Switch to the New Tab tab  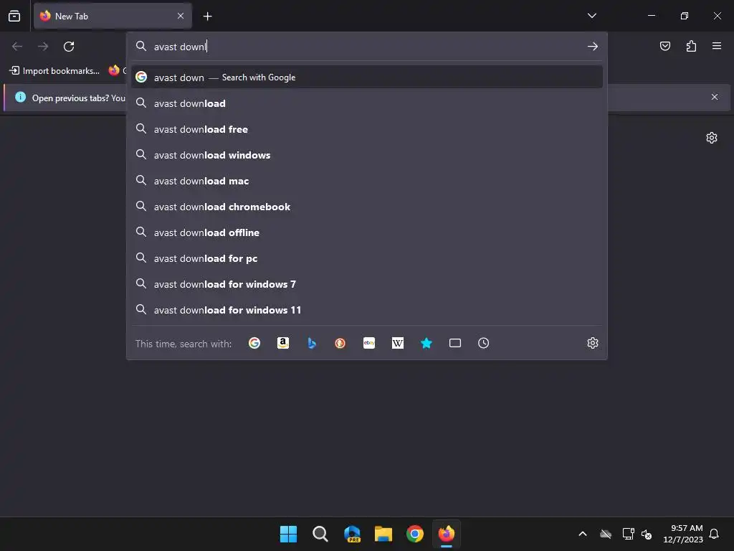(x=113, y=16)
